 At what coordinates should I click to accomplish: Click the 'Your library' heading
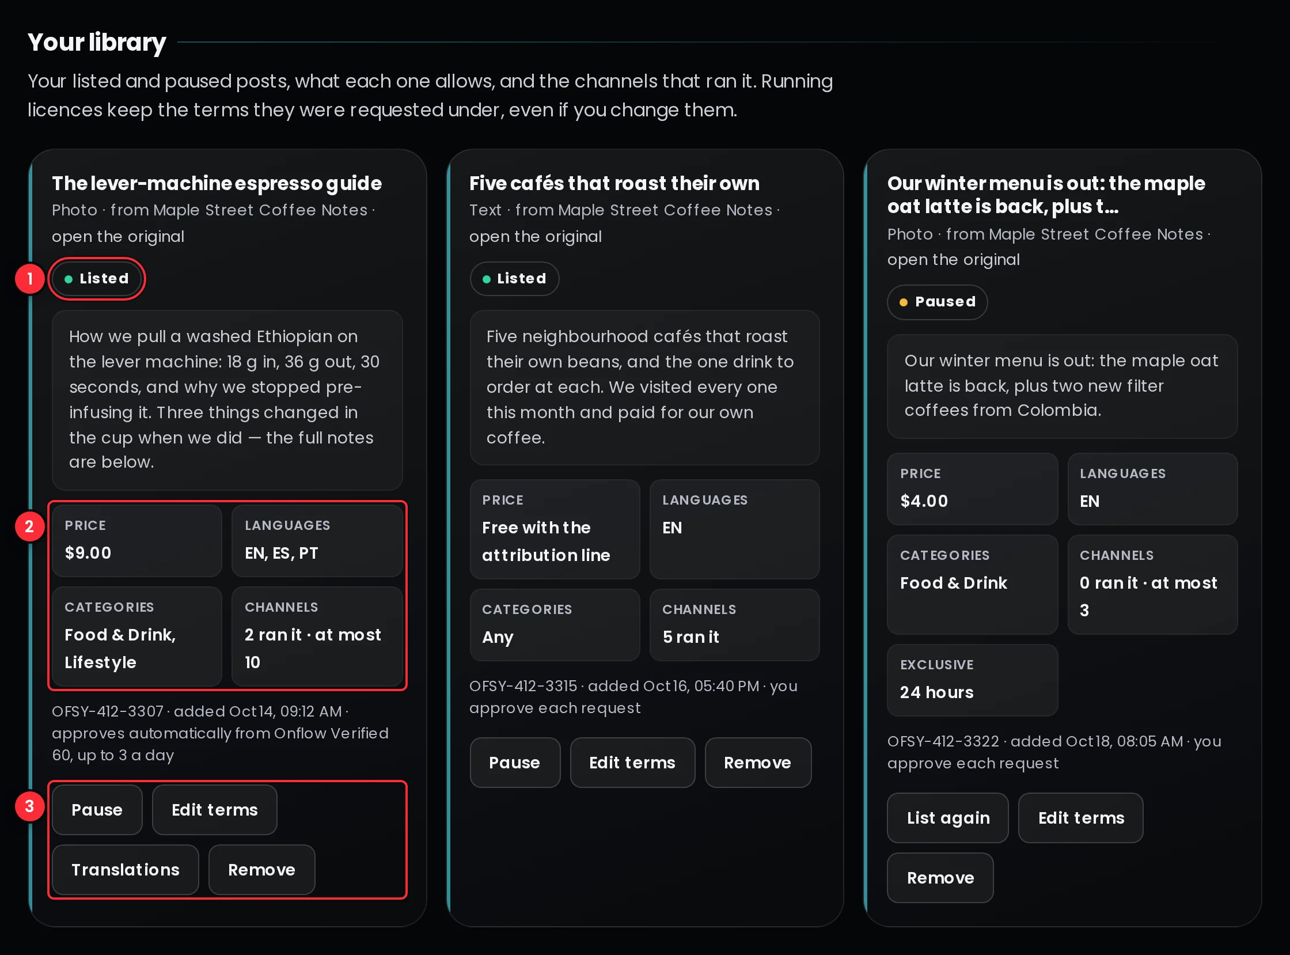pos(97,42)
